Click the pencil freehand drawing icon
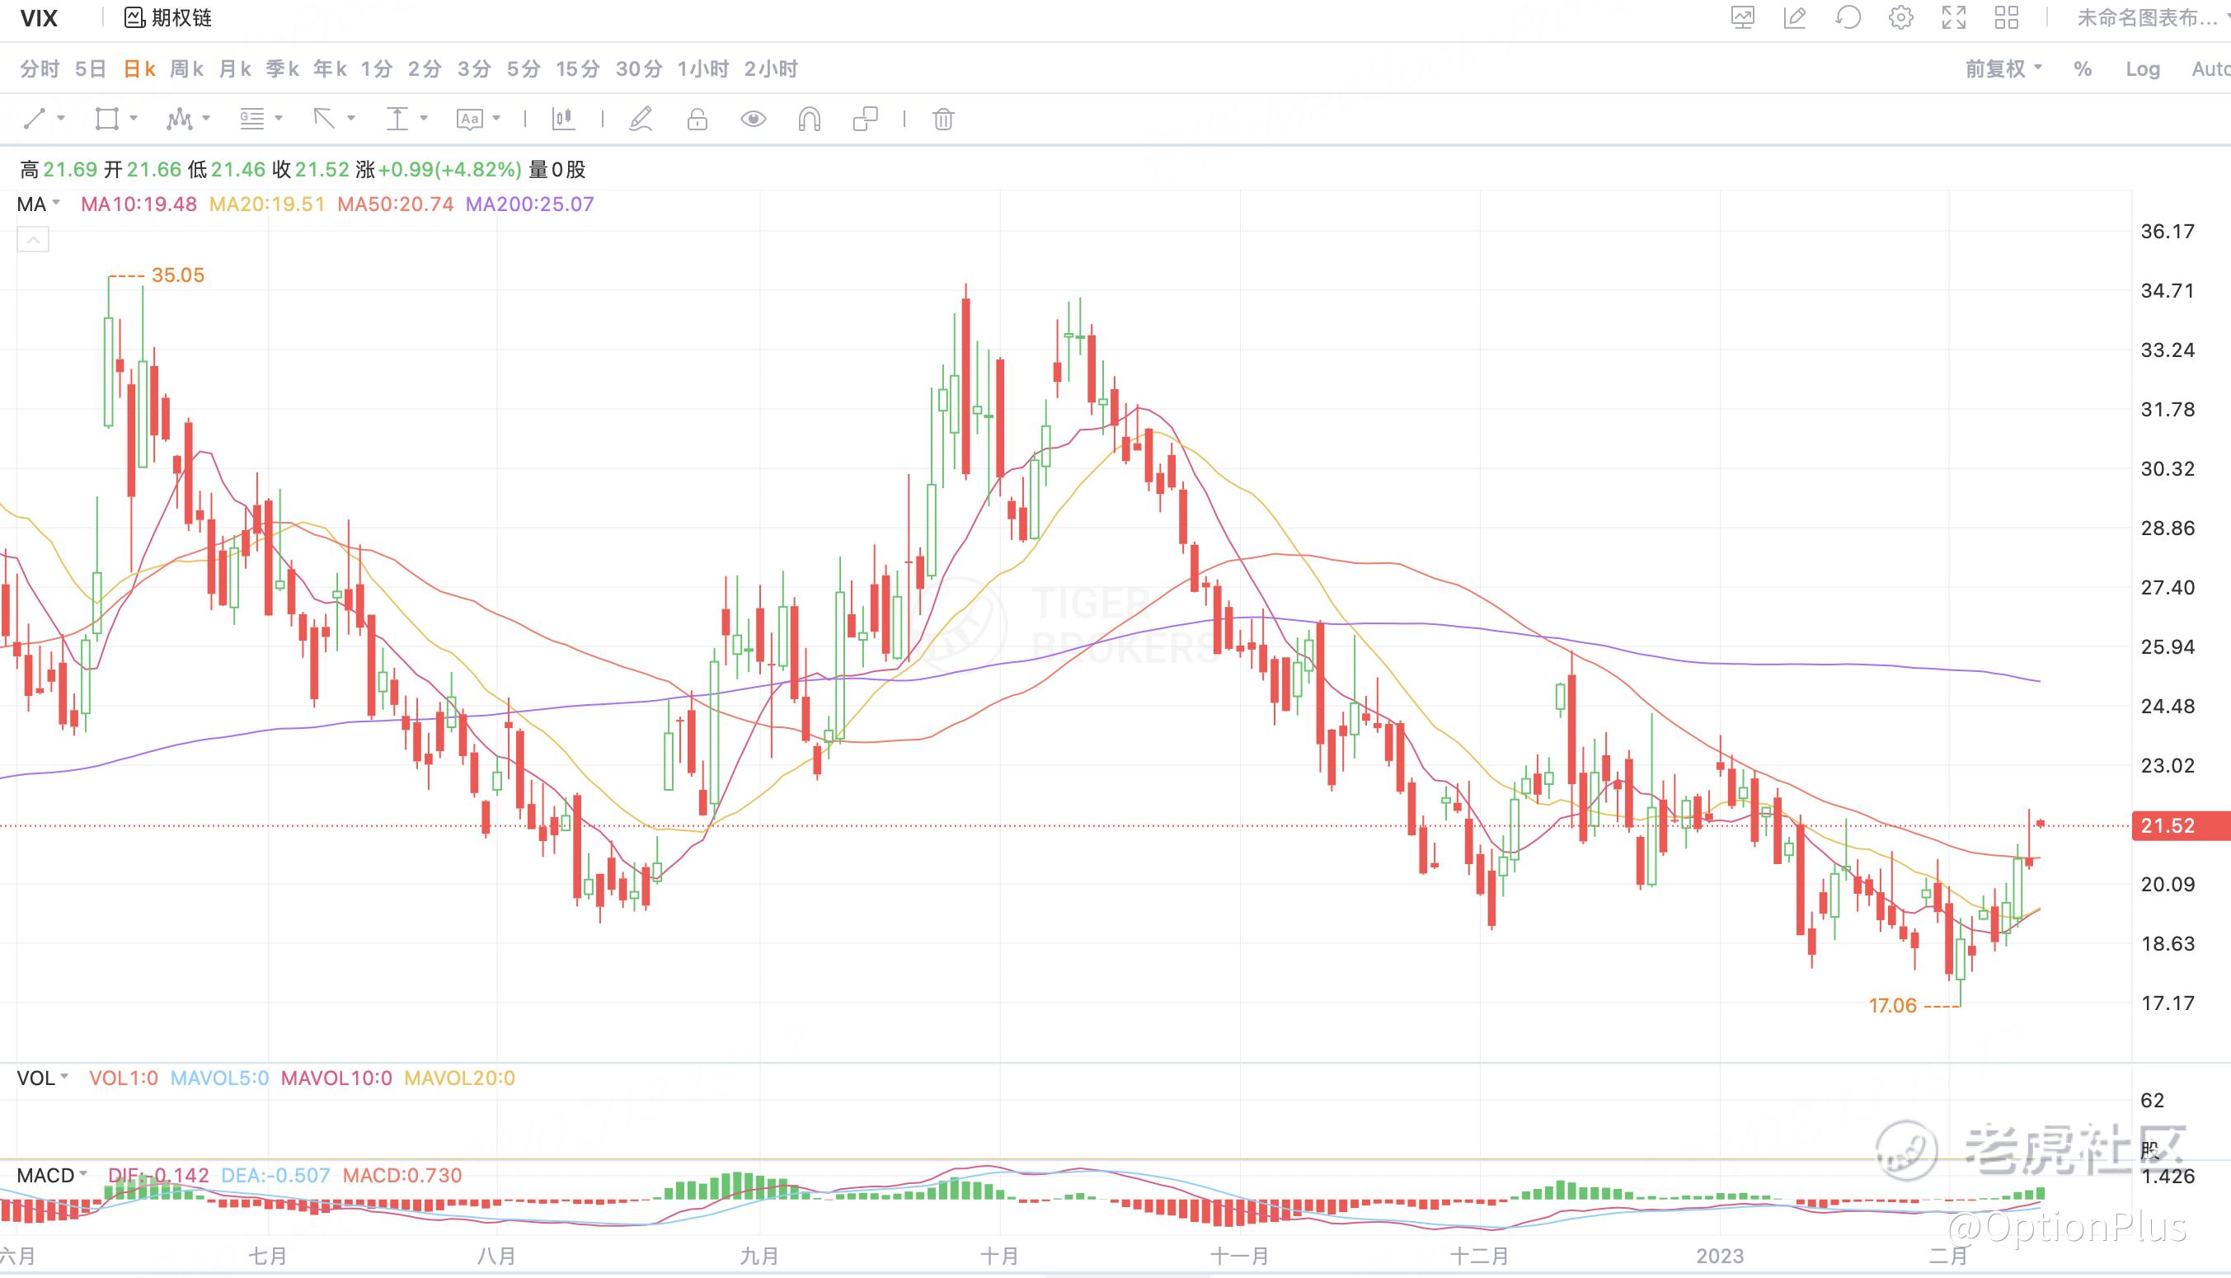The image size is (2231, 1278). click(x=641, y=119)
